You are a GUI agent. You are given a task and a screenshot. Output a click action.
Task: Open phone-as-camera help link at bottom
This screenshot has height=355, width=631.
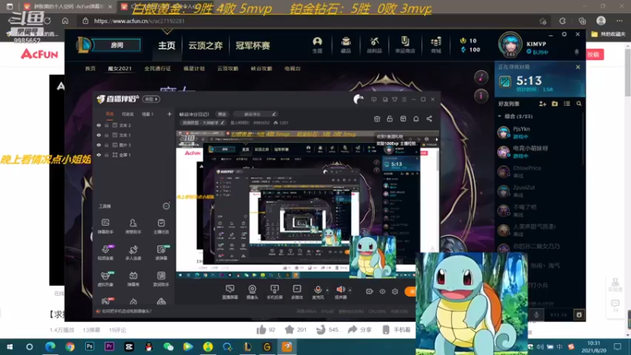127,311
